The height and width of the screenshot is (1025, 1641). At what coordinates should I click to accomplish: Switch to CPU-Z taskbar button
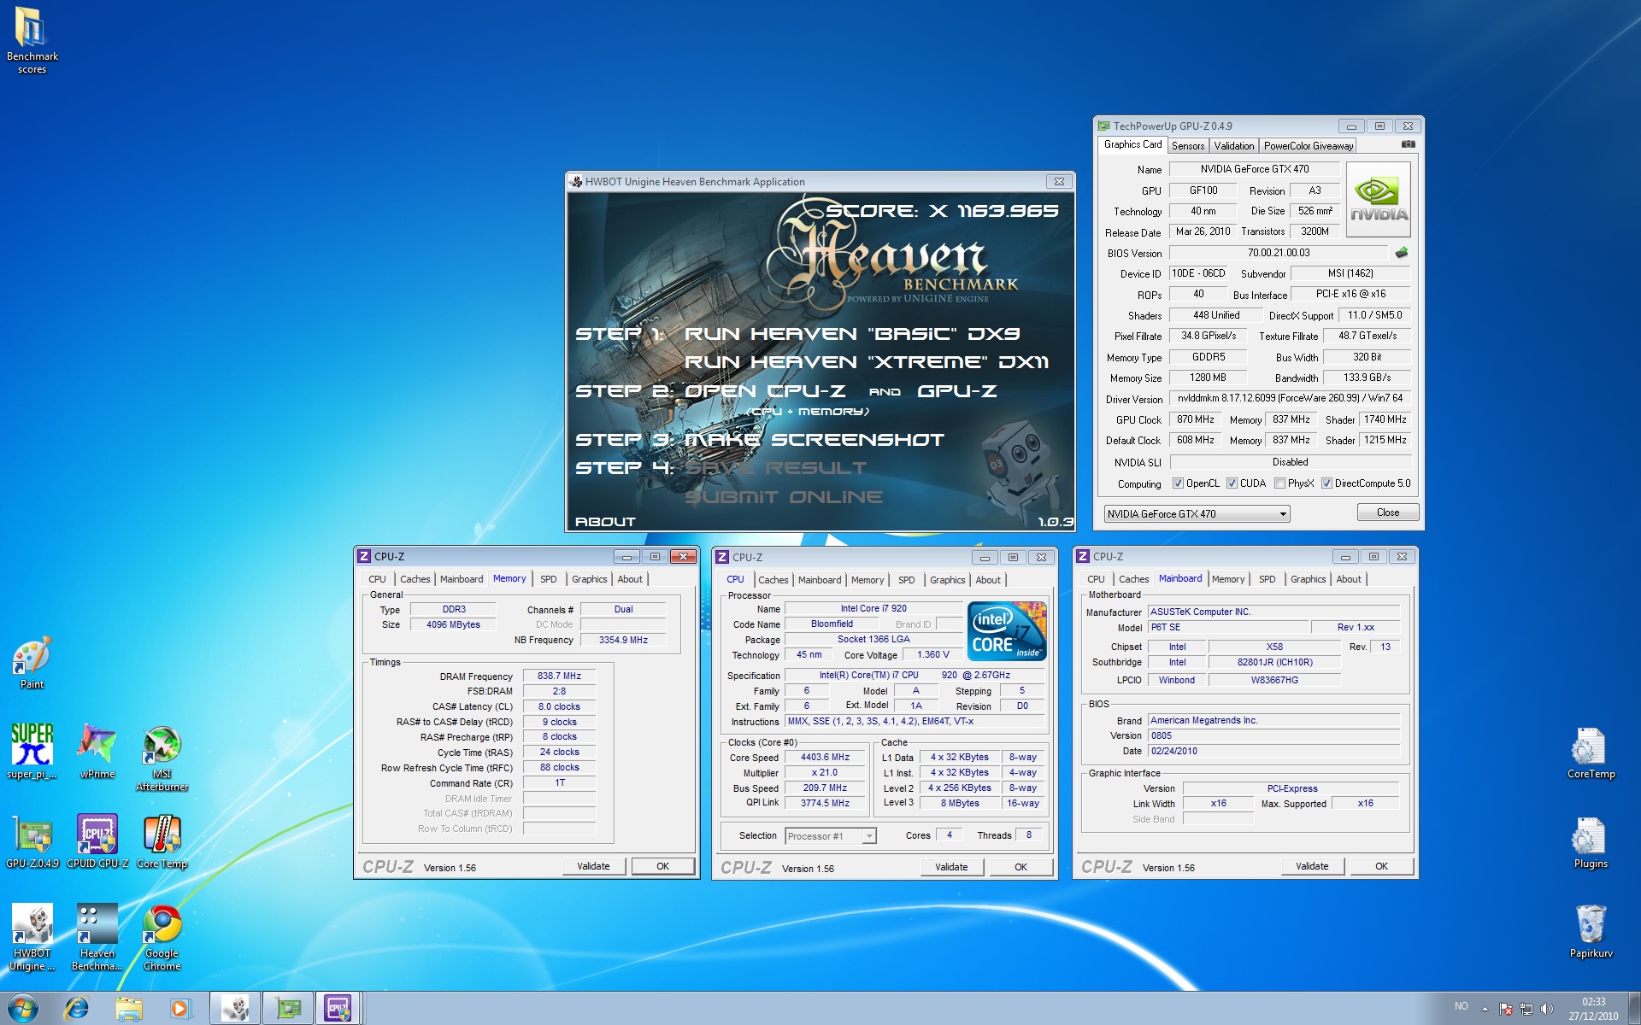(x=338, y=1008)
